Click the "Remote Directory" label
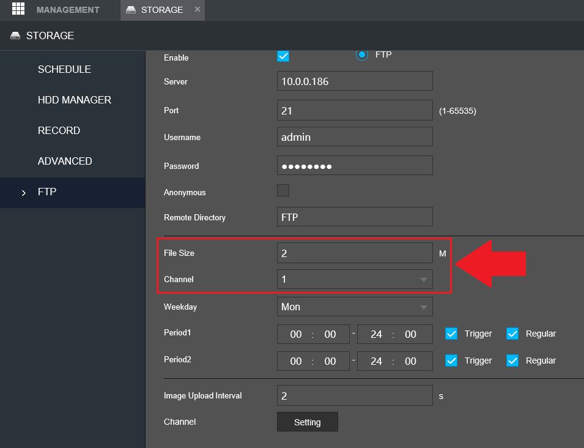The width and height of the screenshot is (584, 448). (x=195, y=218)
